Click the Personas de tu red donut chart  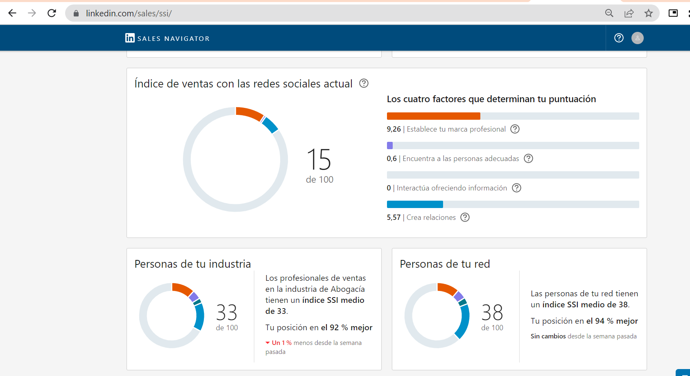(x=437, y=316)
